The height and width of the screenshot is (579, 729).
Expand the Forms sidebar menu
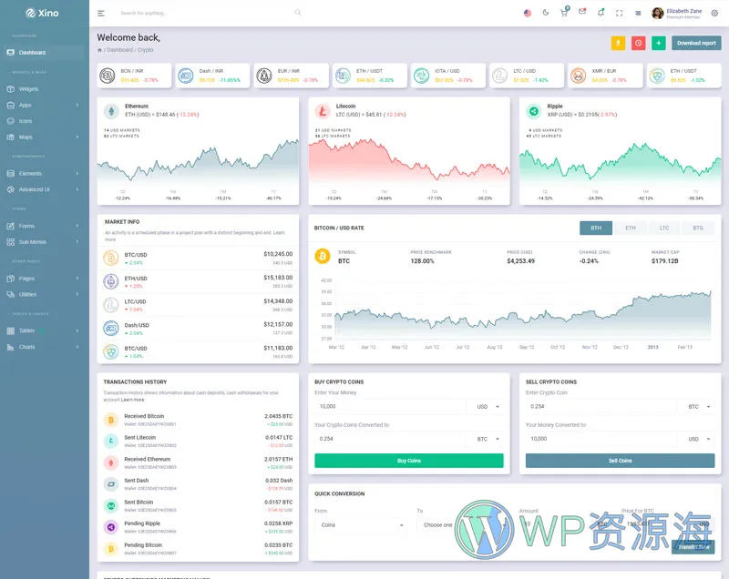pyautogui.click(x=44, y=226)
